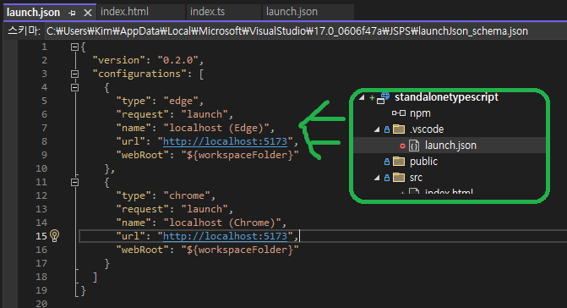Click the "version" key on line 2

118,60
